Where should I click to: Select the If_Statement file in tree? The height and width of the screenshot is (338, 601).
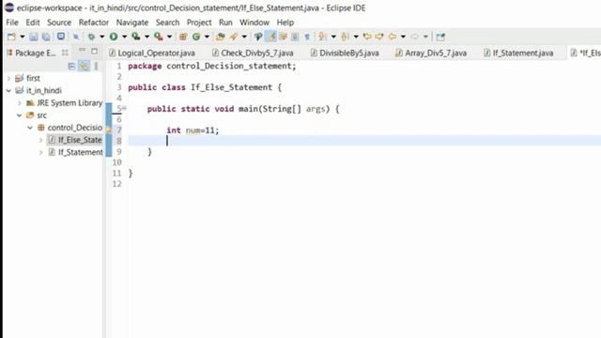click(75, 152)
